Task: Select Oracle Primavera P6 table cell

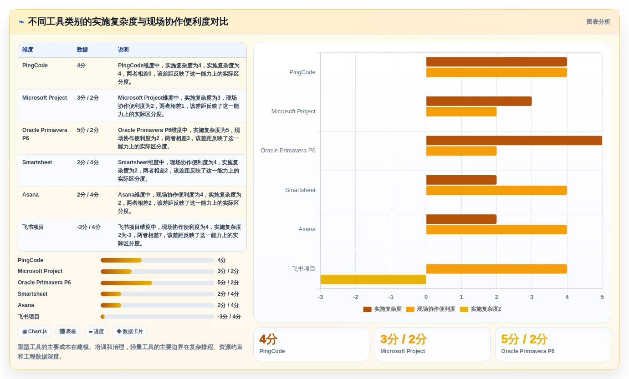Action: [46, 138]
